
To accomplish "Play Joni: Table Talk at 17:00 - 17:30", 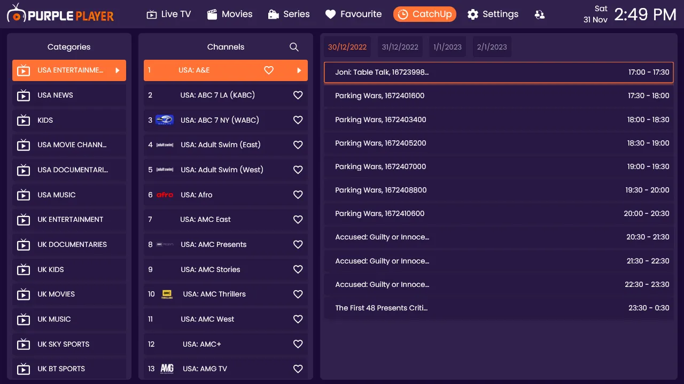I will 499,73.
